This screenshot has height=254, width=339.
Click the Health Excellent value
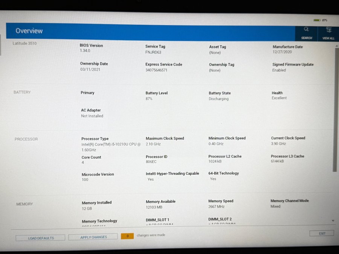[x=279, y=98]
